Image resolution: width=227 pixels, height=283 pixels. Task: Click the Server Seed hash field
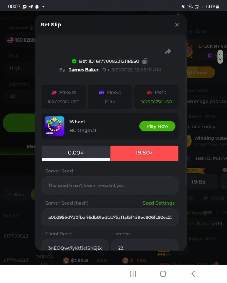click(x=110, y=217)
